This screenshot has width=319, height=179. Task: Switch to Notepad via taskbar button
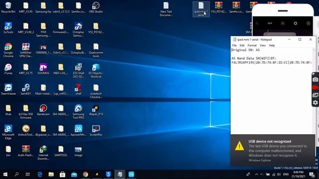pos(120,175)
